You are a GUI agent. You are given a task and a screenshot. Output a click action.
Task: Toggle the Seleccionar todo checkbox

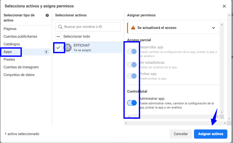(59, 37)
